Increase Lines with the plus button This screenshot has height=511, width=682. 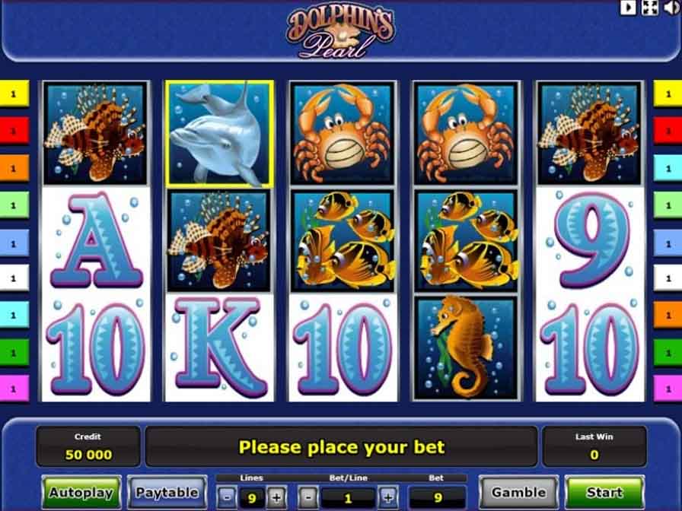click(x=276, y=497)
